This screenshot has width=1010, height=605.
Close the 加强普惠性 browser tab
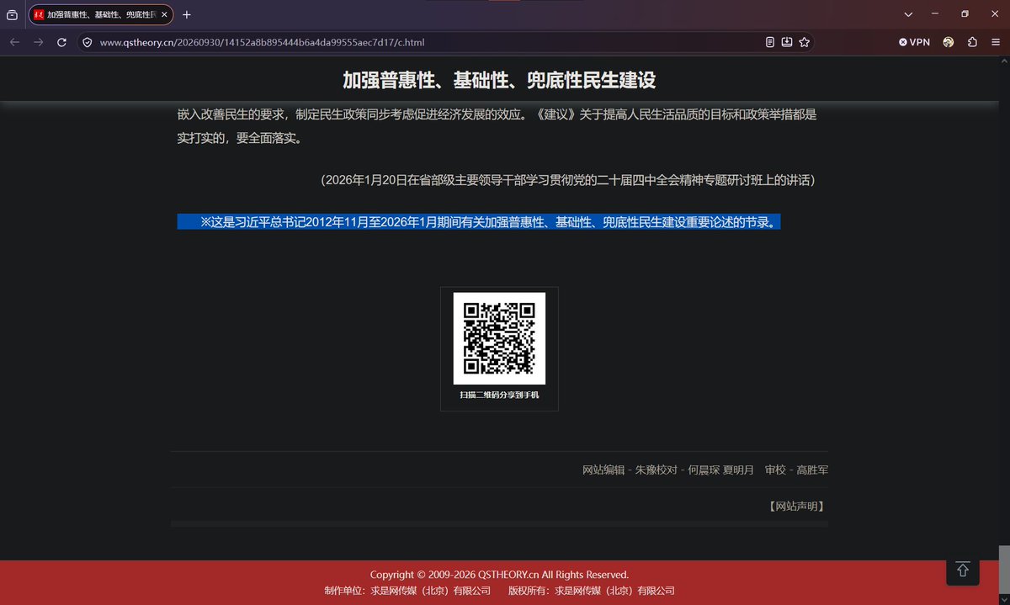coord(164,15)
